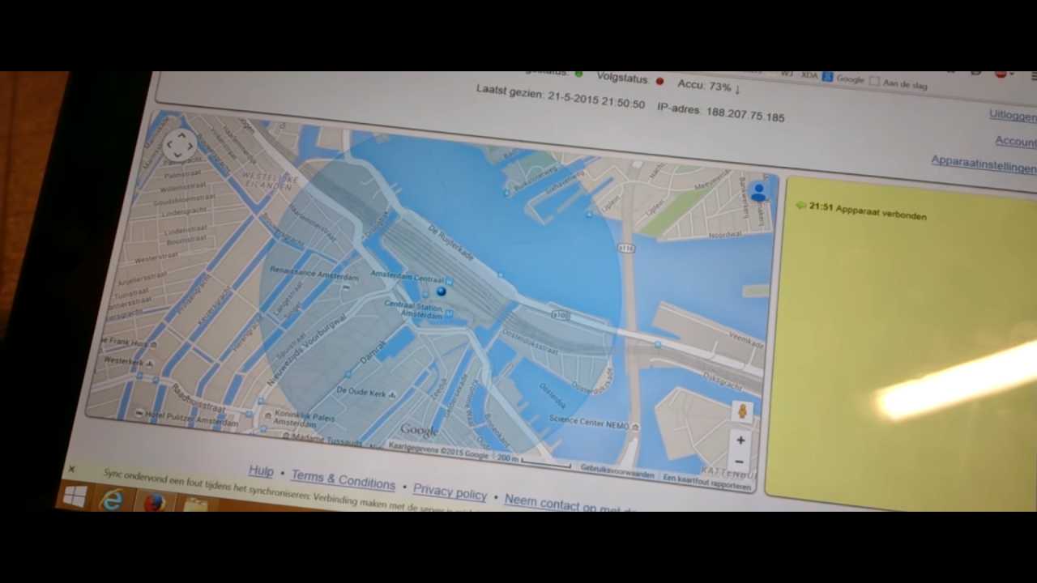This screenshot has width=1037, height=583.
Task: Dismiss the sync error notification bar
Action: coord(71,469)
